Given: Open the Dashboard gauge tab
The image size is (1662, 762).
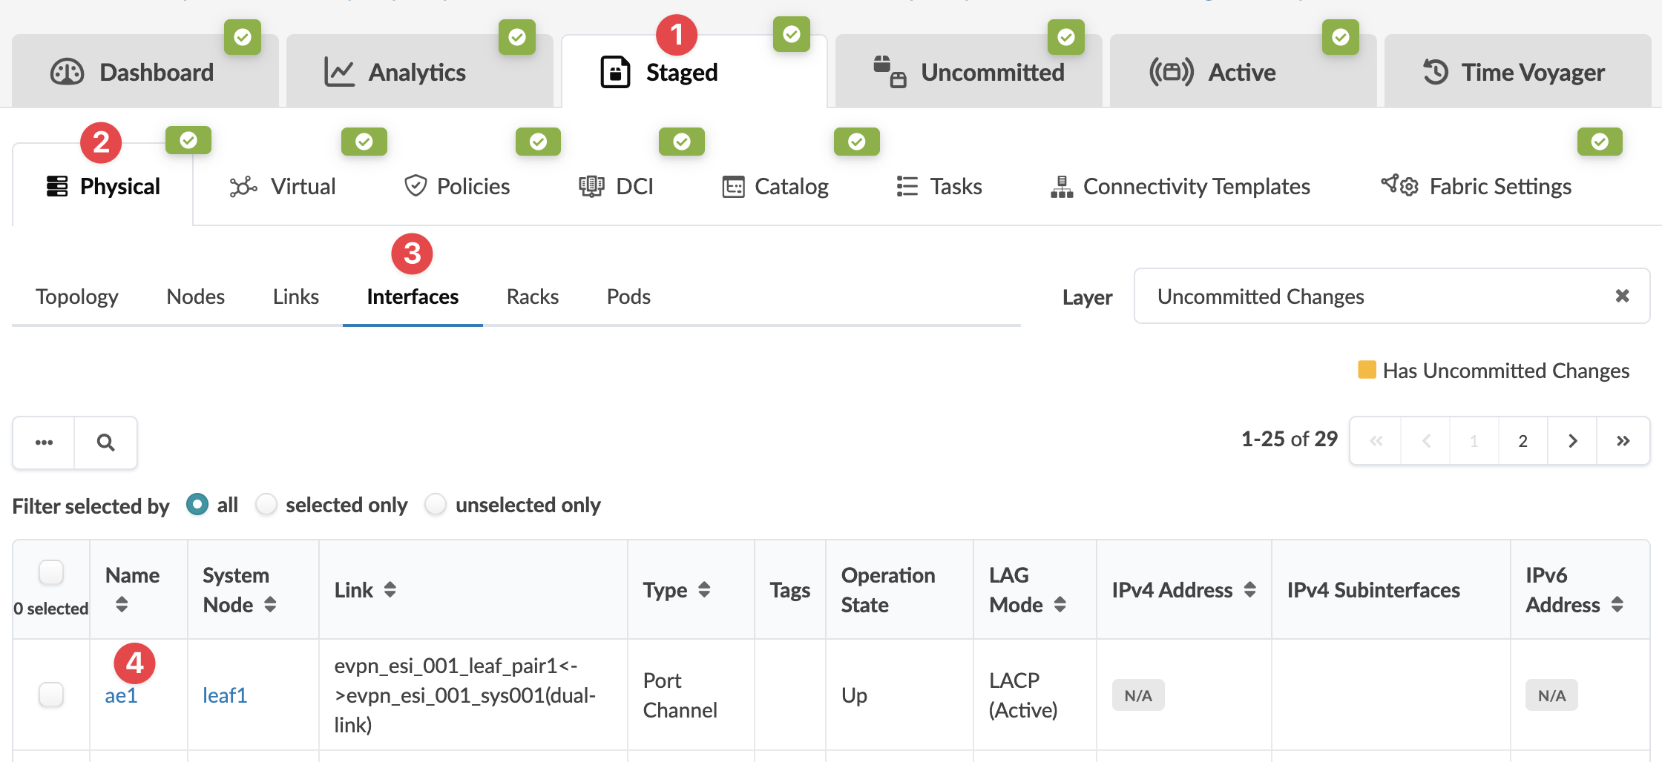Looking at the screenshot, I should [x=133, y=73].
